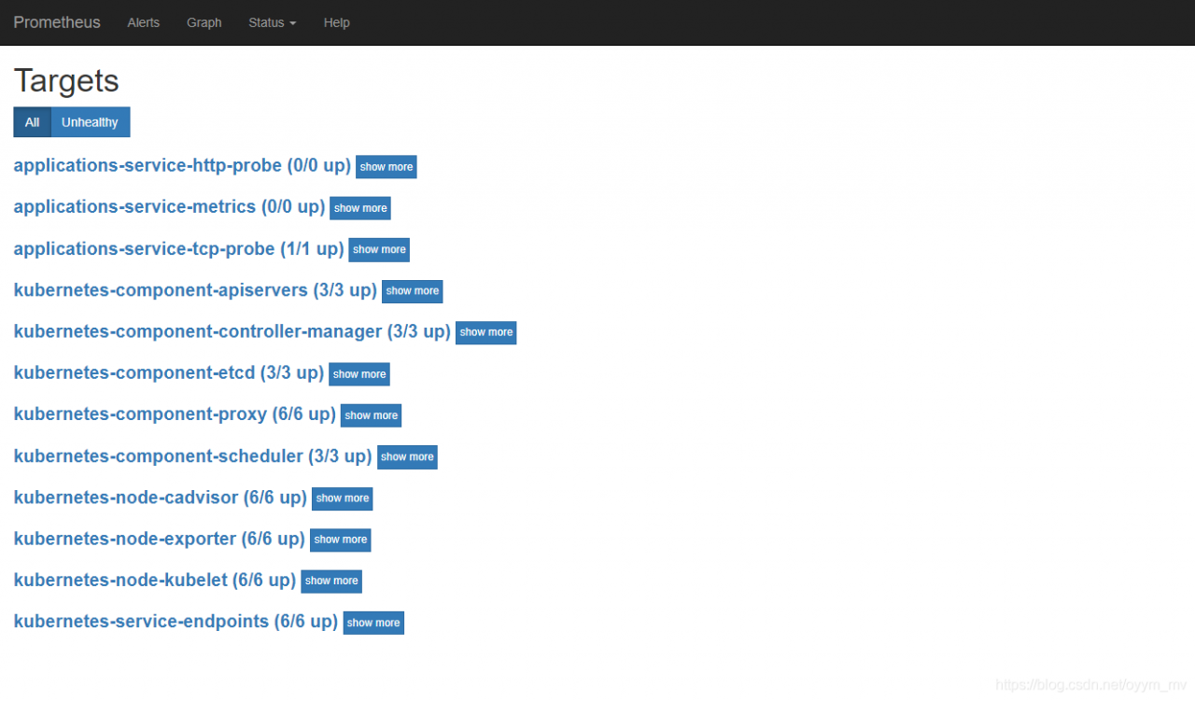Click kubernetes-component-scheduler (3/3 up) heading
This screenshot has height=701, width=1195.
192,456
